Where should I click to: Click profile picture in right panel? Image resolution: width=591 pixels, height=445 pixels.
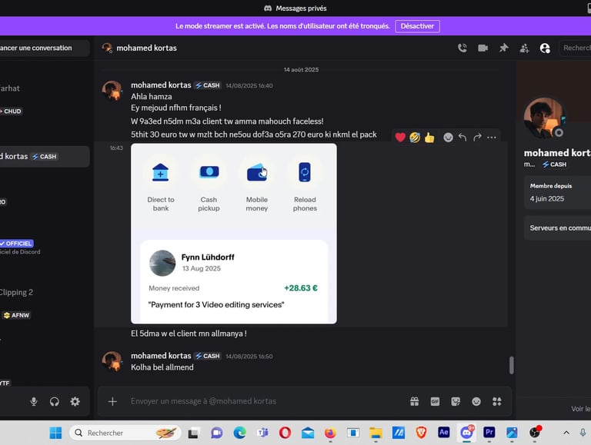pos(543,118)
